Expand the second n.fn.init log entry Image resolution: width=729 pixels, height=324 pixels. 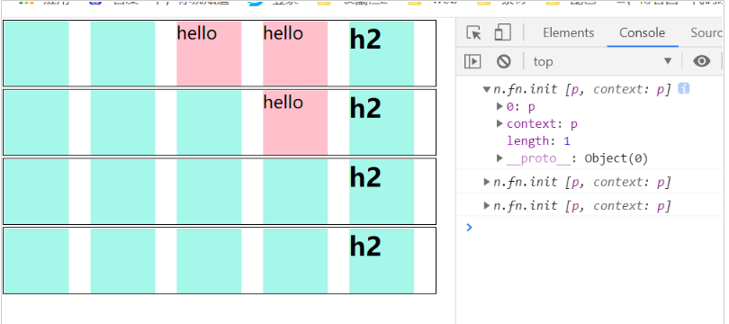point(487,182)
